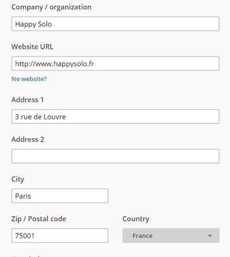Focus the Website URL text box
The image size is (230, 257).
tap(116, 64)
